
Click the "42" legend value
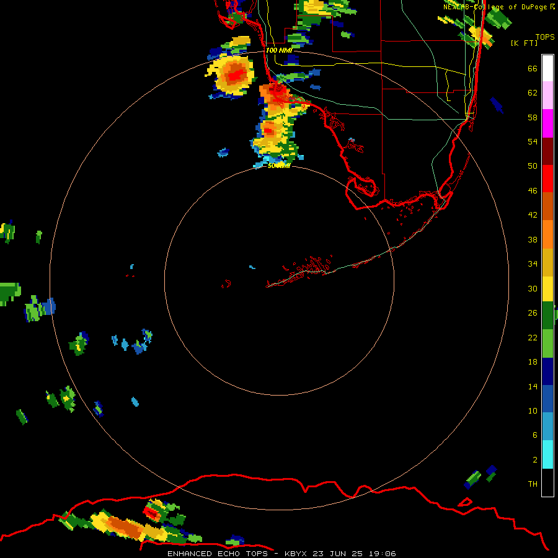[533, 215]
